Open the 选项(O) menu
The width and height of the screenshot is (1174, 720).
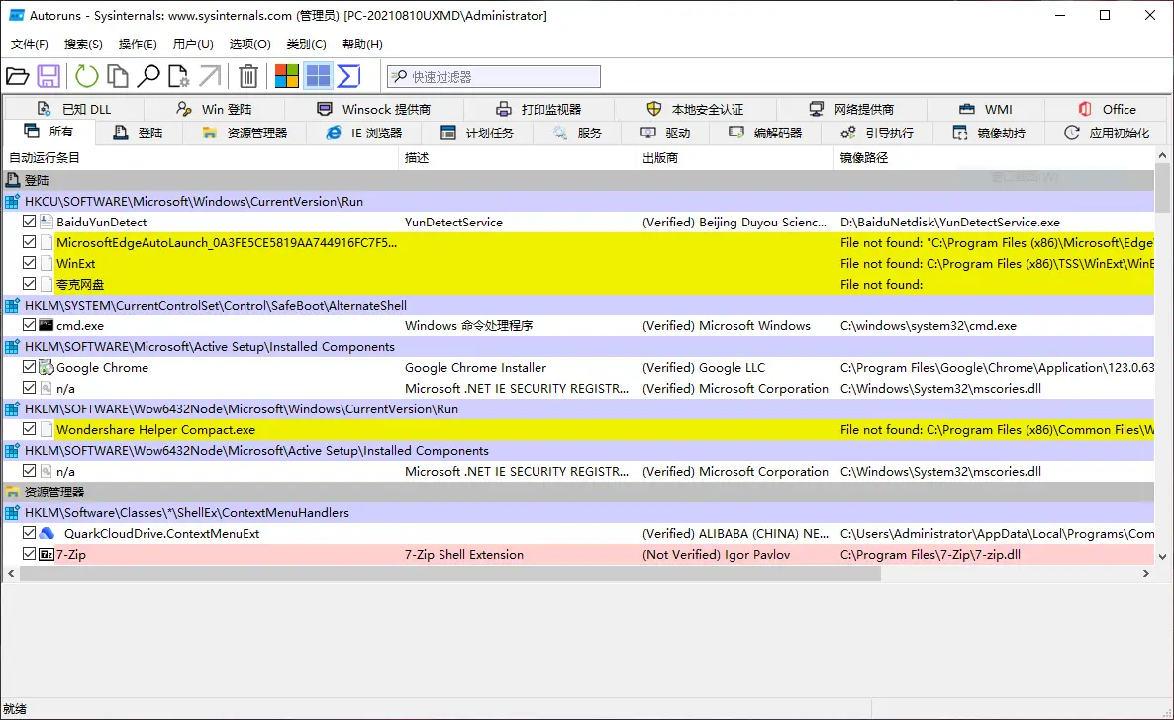(249, 45)
